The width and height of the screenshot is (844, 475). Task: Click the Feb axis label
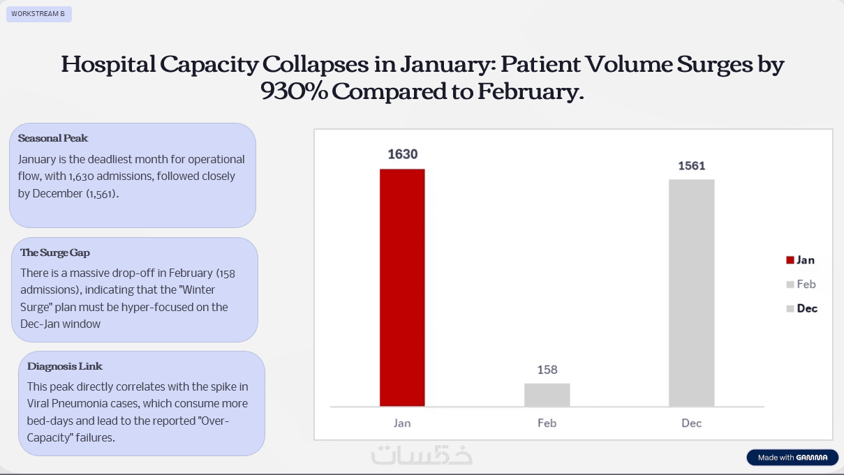click(547, 423)
